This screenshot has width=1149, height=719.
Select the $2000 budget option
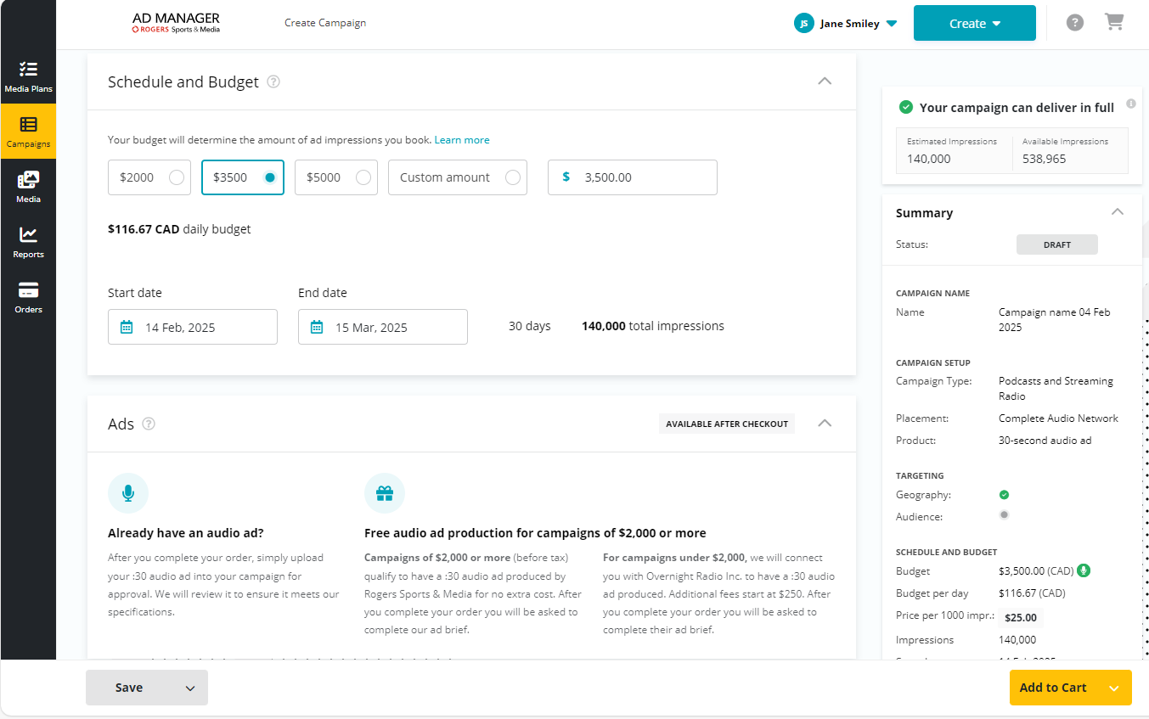coord(176,177)
